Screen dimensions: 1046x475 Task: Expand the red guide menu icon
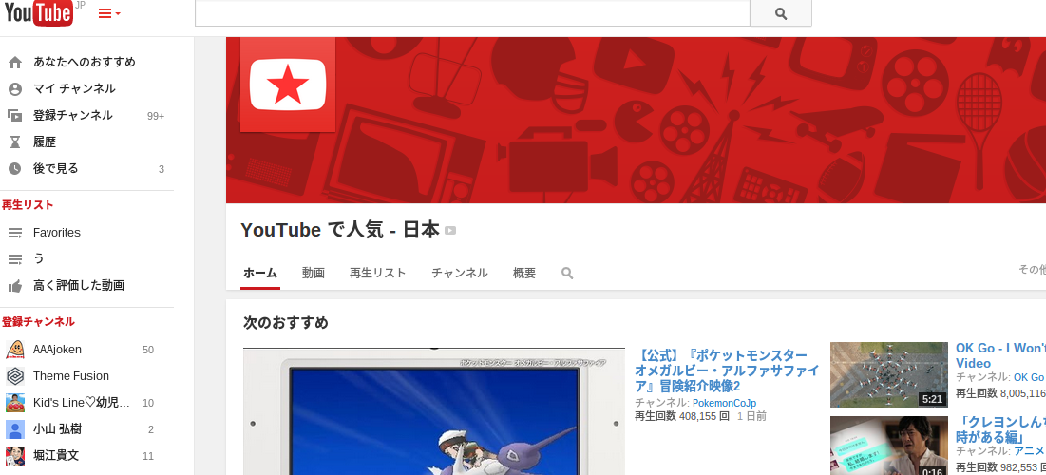[x=108, y=13]
